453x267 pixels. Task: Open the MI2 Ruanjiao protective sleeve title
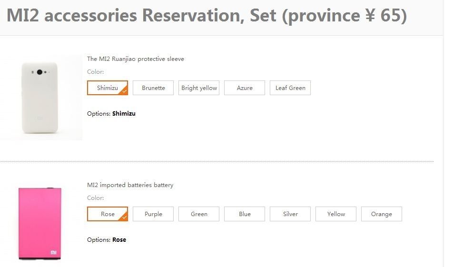136,59
